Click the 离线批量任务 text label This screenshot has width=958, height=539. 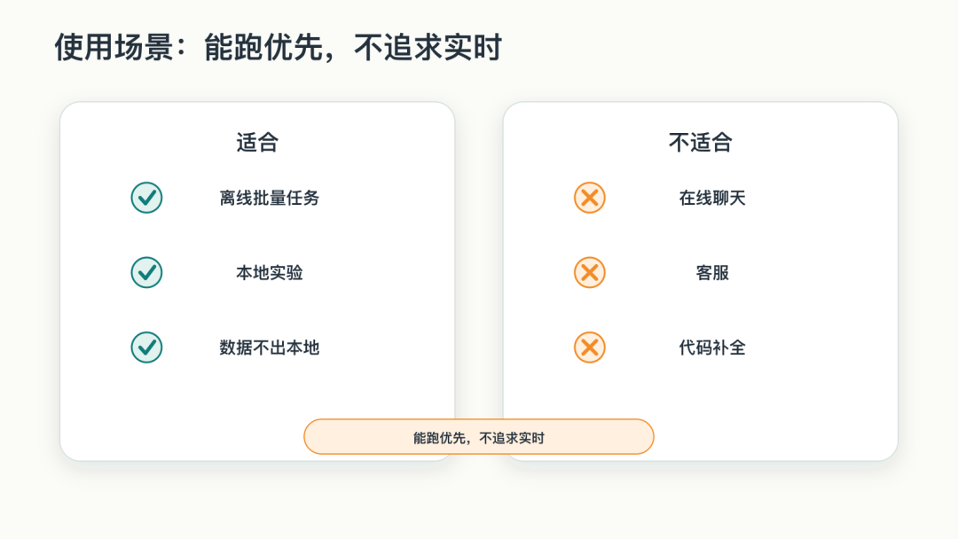coord(270,198)
